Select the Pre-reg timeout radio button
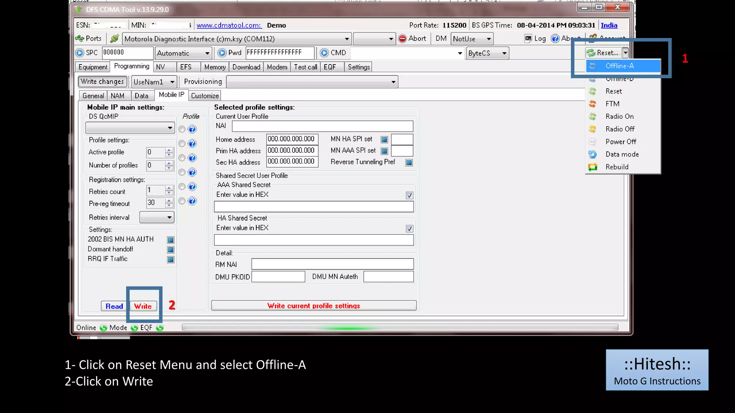The image size is (735, 413). [182, 201]
